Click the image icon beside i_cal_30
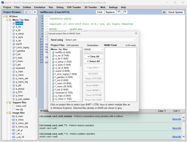Screen dimensions: 187x142 click(13, 137)
